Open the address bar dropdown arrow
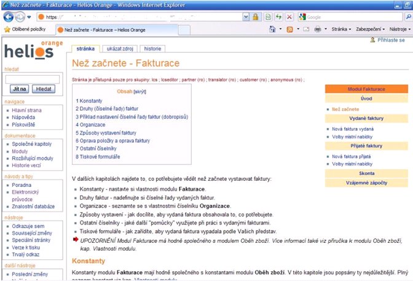This screenshot has width=413, height=281. tap(246, 17)
